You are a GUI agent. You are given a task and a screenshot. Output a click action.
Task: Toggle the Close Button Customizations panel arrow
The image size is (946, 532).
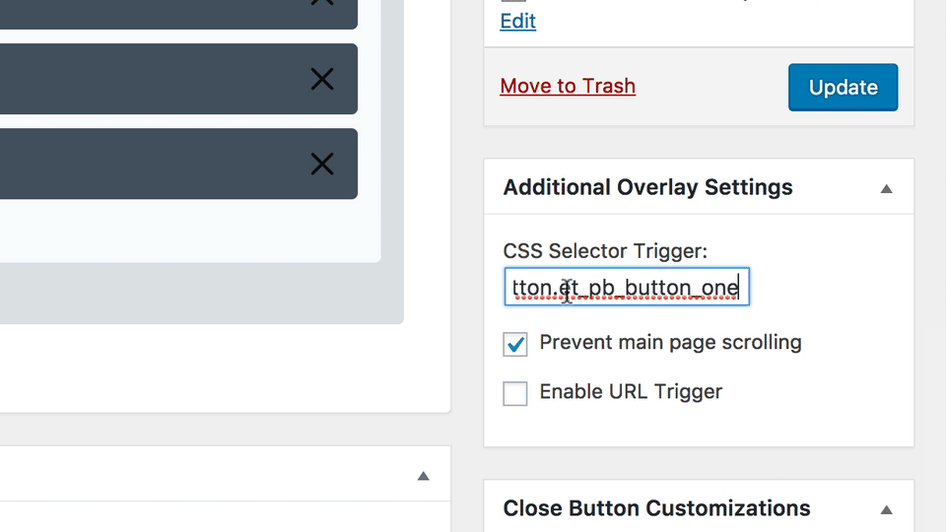pos(886,509)
